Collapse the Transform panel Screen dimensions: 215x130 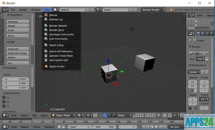[x=8, y=15]
